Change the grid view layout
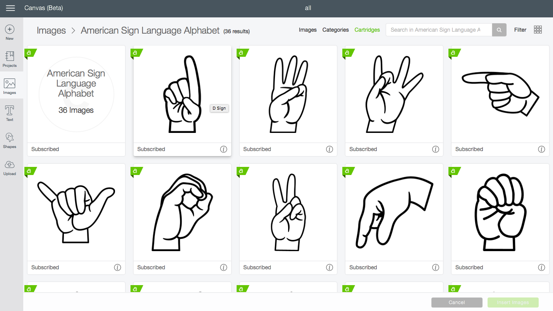This screenshot has height=311, width=553. 538,29
